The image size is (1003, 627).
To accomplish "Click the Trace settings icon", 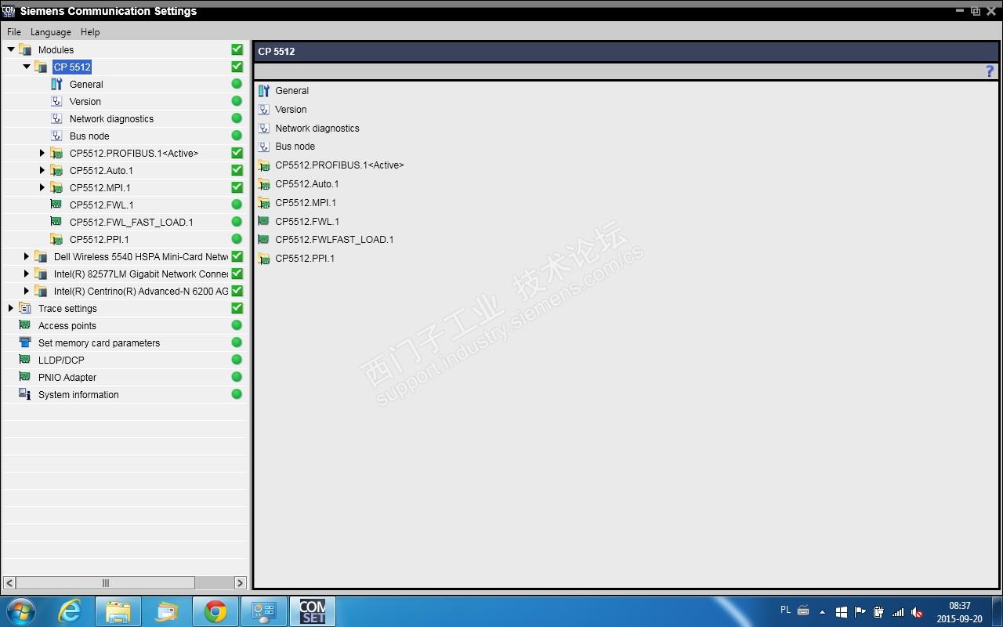I will point(25,308).
